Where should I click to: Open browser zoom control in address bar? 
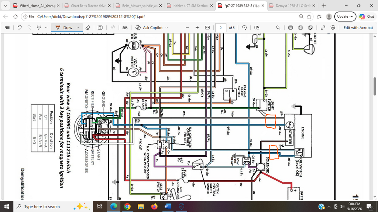[301, 17]
